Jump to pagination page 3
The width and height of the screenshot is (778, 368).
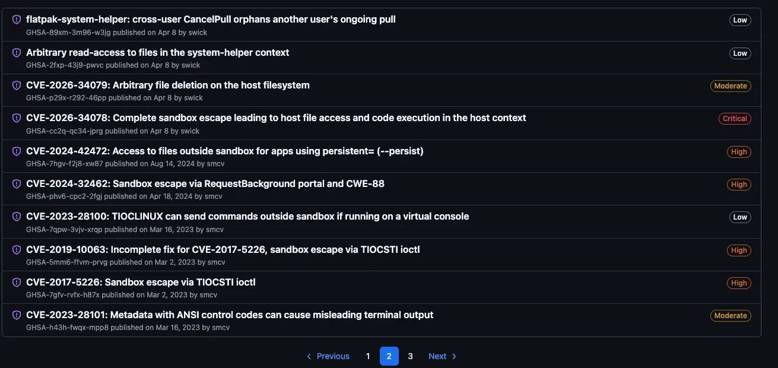pos(411,356)
